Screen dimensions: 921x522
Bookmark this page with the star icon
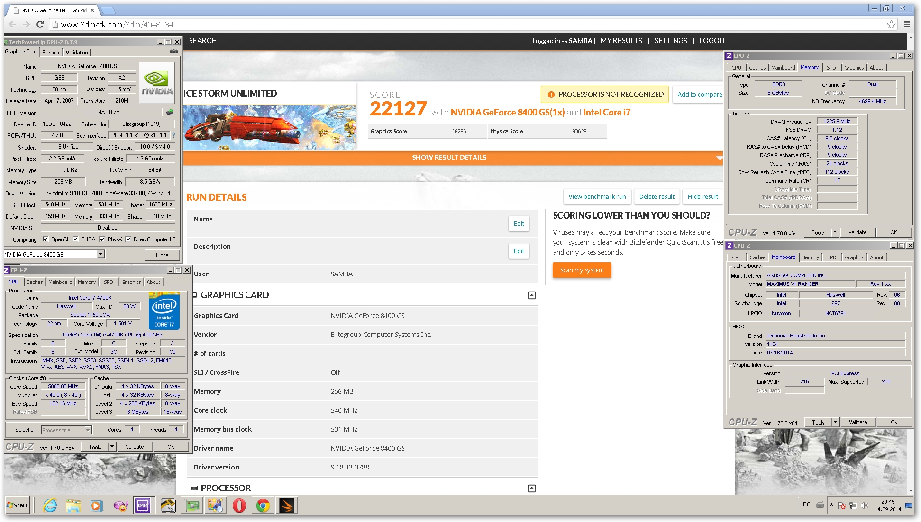click(892, 25)
